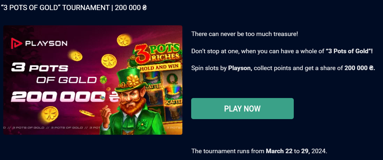Click the tournament title heading

pyautogui.click(x=74, y=7)
